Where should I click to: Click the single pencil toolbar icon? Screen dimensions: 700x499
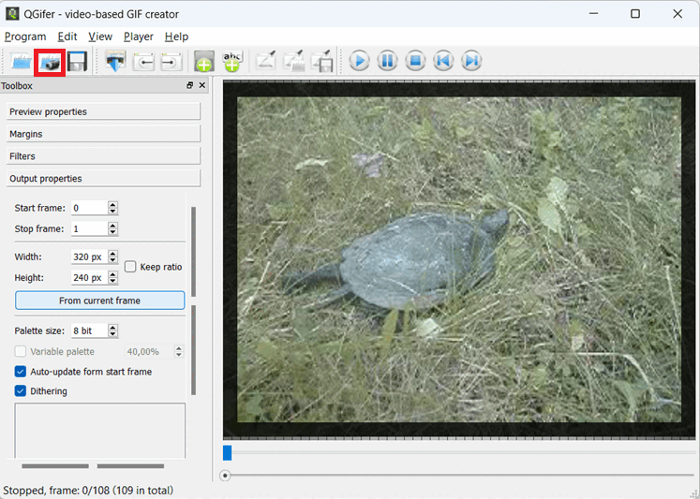pyautogui.click(x=265, y=60)
